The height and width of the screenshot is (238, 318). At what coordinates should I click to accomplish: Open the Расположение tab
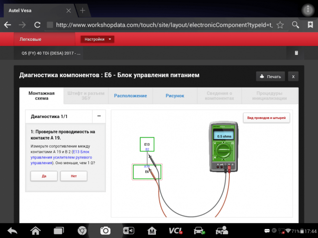click(x=131, y=96)
